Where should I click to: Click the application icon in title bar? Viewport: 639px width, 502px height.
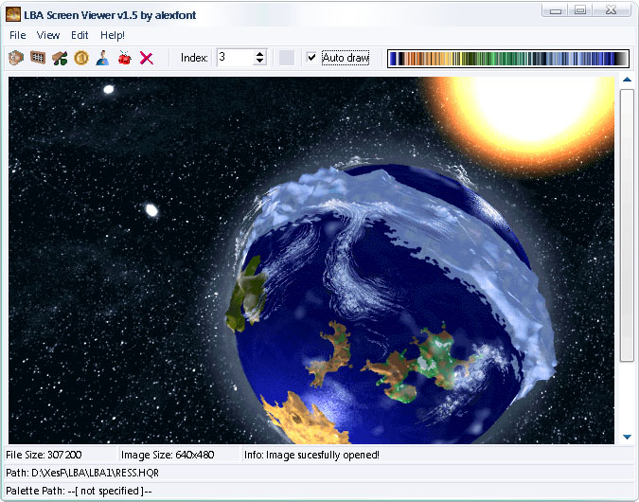(x=13, y=14)
